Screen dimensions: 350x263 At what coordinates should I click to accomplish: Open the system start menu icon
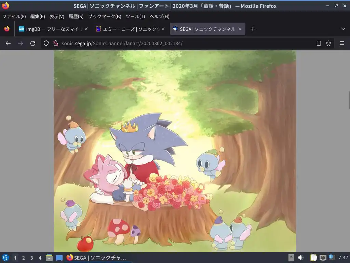[5, 258]
